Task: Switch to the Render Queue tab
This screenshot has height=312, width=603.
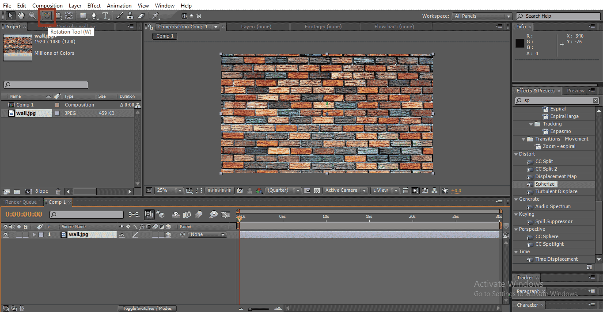Action: pos(21,202)
